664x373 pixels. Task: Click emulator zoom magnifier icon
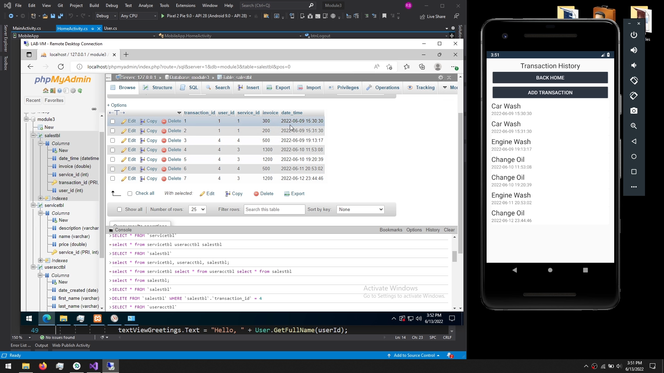pos(634,126)
